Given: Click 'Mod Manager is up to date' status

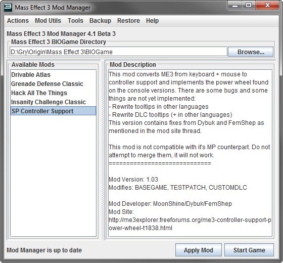Looking at the screenshot, I should click(x=44, y=250).
